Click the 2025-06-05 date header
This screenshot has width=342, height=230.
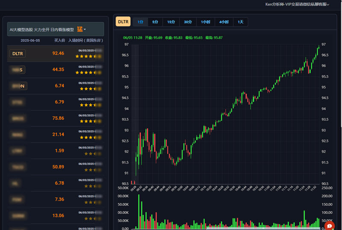[x=30, y=40]
